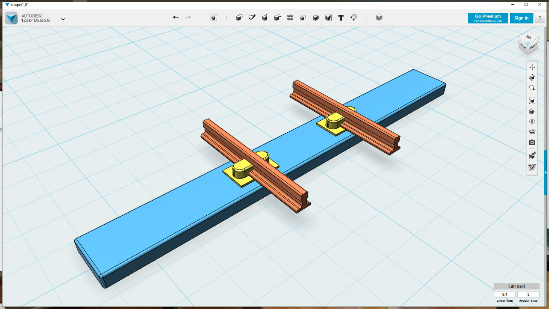Screen dimensions: 549x309
Task: Click the Go Premium button
Action: pyautogui.click(x=488, y=18)
